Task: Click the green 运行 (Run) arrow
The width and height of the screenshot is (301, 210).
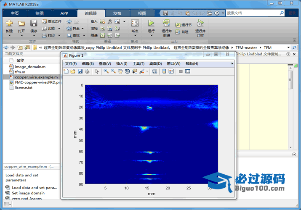Action: click(151, 23)
